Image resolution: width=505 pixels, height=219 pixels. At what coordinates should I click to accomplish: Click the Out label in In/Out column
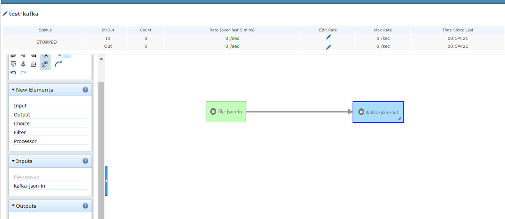[108, 46]
